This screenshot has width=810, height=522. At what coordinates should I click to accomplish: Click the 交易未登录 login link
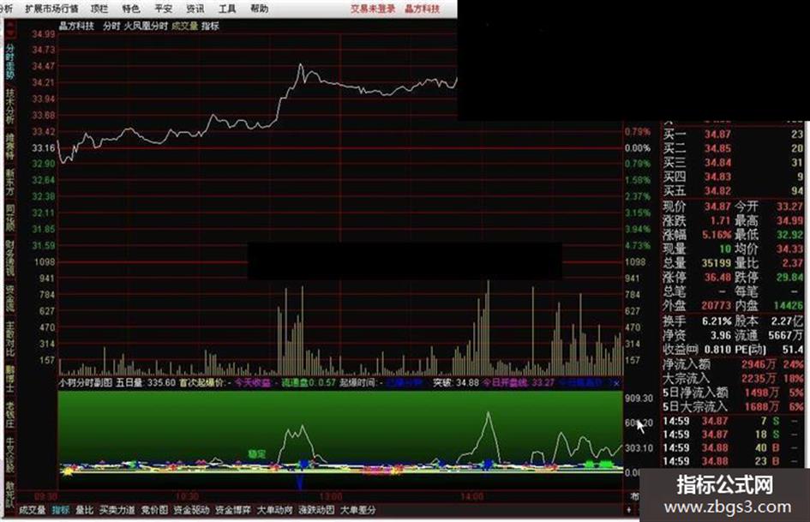coord(373,9)
